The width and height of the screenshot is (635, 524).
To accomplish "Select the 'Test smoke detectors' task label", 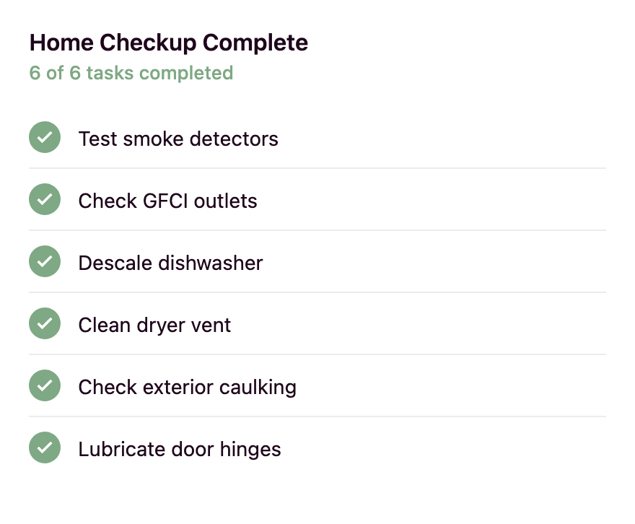I will point(178,139).
